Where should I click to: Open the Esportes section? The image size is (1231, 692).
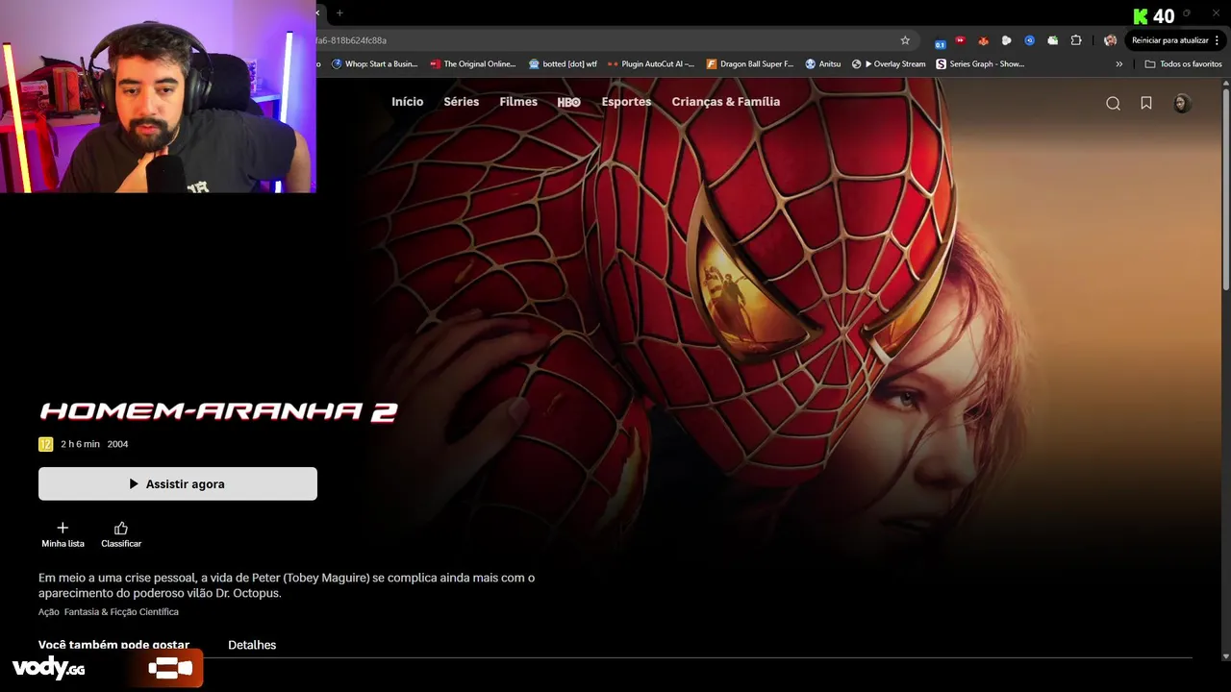[x=626, y=102]
